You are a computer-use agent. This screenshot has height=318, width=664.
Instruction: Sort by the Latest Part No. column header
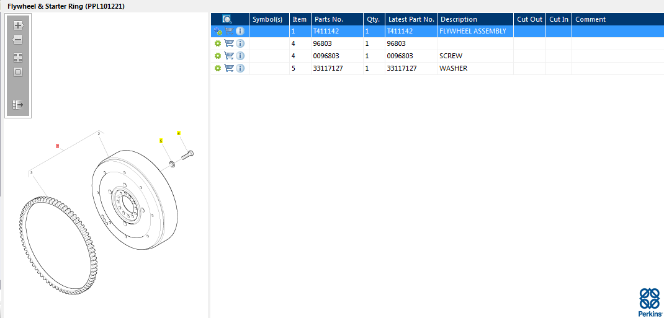point(411,19)
